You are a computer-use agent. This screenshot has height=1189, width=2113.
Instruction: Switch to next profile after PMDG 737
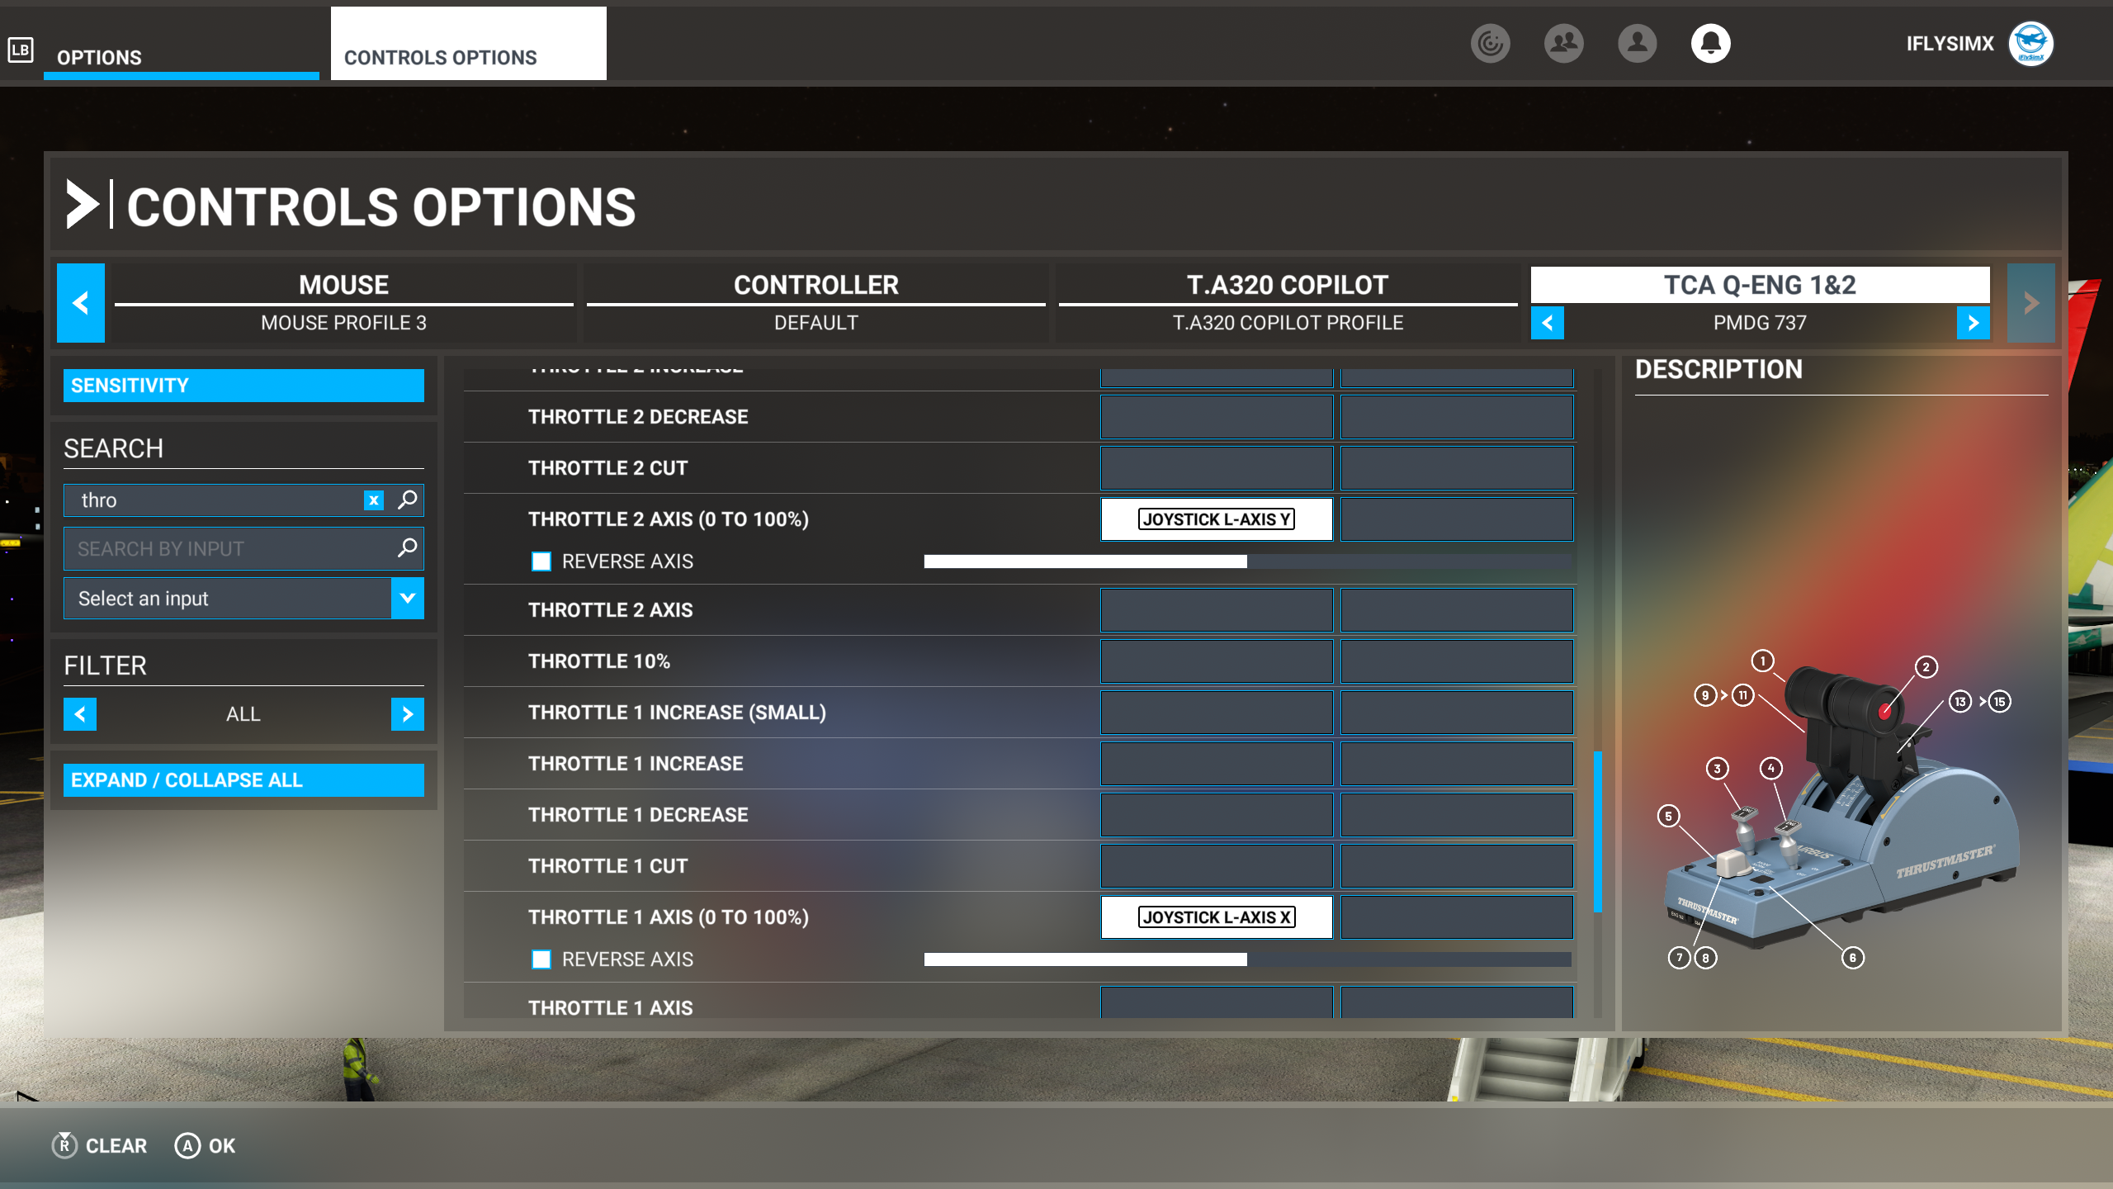pyautogui.click(x=1973, y=323)
